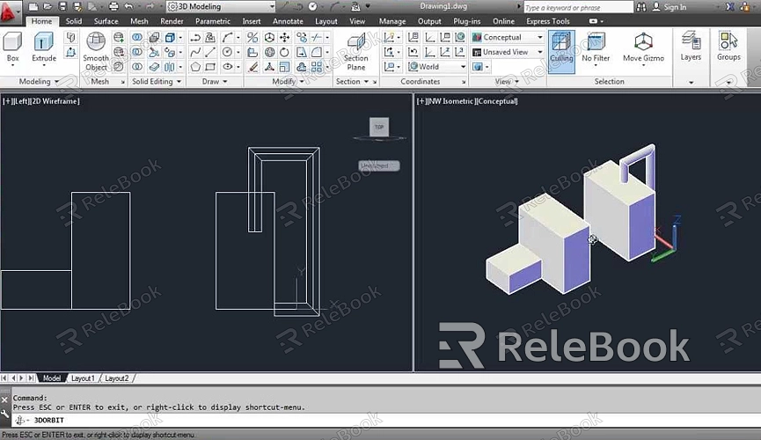Viewport: 761px width, 440px height.
Task: Switch to the Render ribbon tab
Action: pyautogui.click(x=172, y=21)
